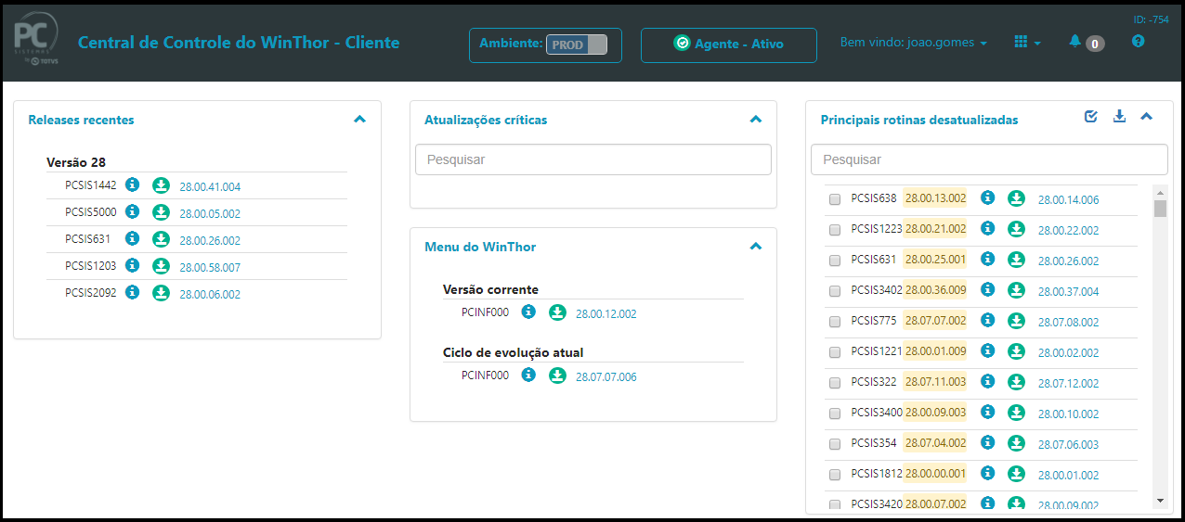This screenshot has width=1185, height=522.
Task: Open version link 28.00.14.006
Action: 1068,200
